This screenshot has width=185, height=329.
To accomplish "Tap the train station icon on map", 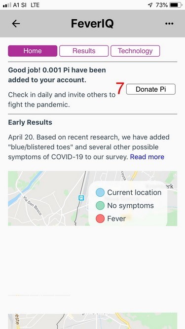I will point(81,198).
